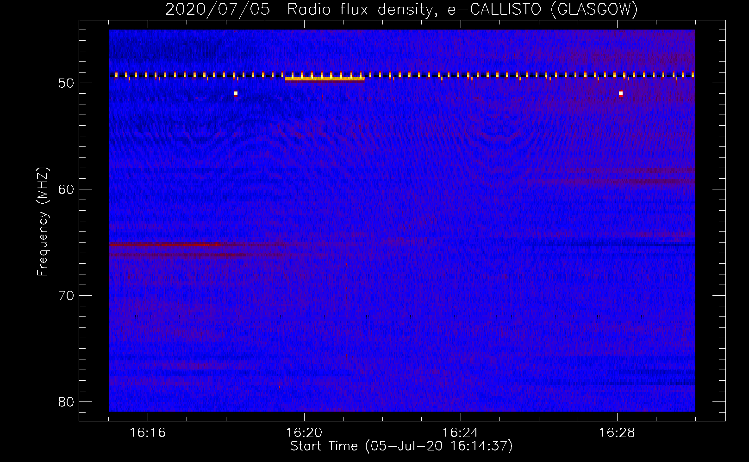Image resolution: width=749 pixels, height=462 pixels.
Task: Click the "16:28" time tick label
Action: pyautogui.click(x=617, y=433)
